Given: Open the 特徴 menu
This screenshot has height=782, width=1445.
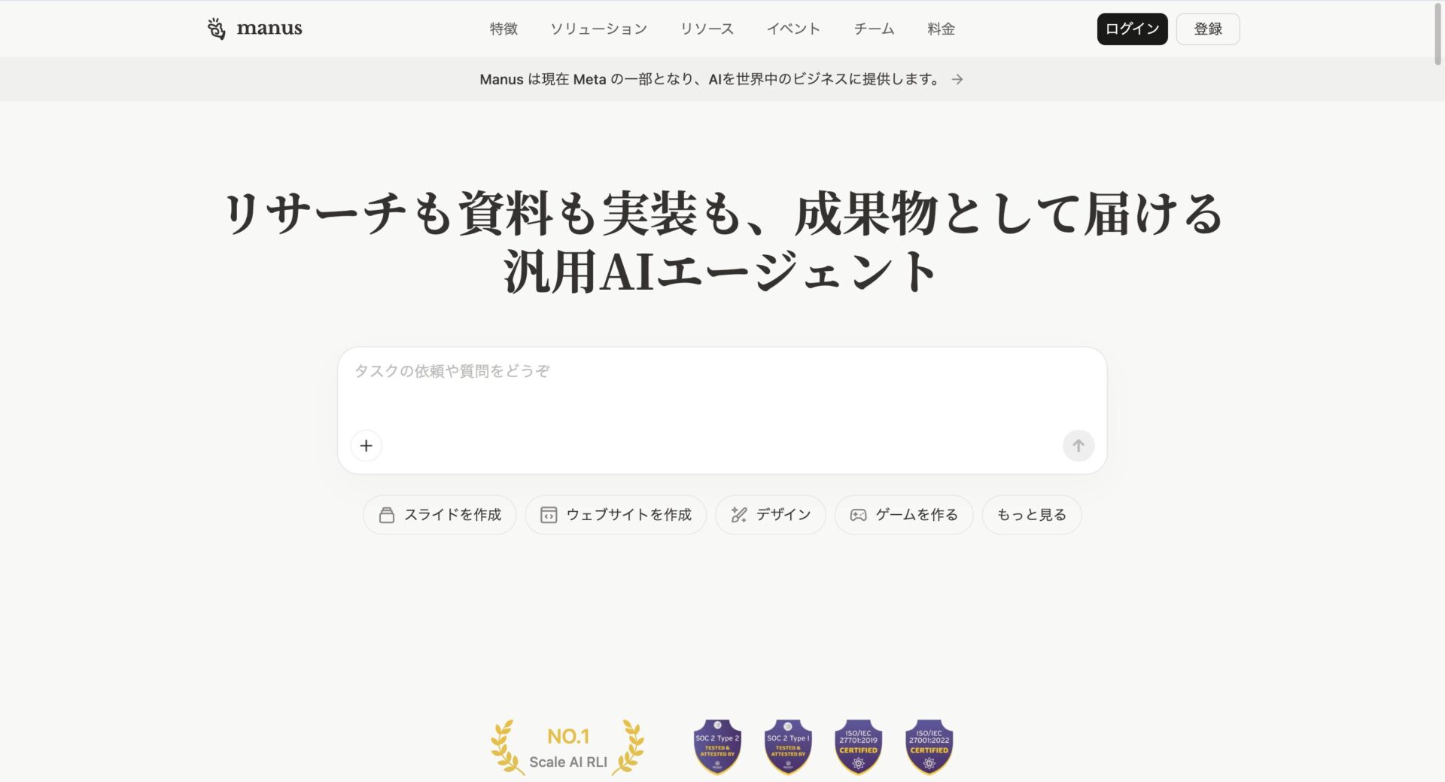Looking at the screenshot, I should tap(503, 29).
